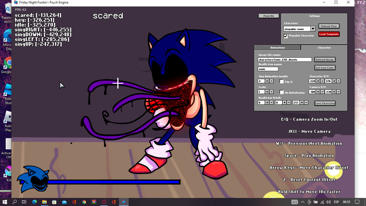Viewport: 366px width, 206px height.
Task: Select the Psych Engine taskbar icon
Action: [x=124, y=202]
